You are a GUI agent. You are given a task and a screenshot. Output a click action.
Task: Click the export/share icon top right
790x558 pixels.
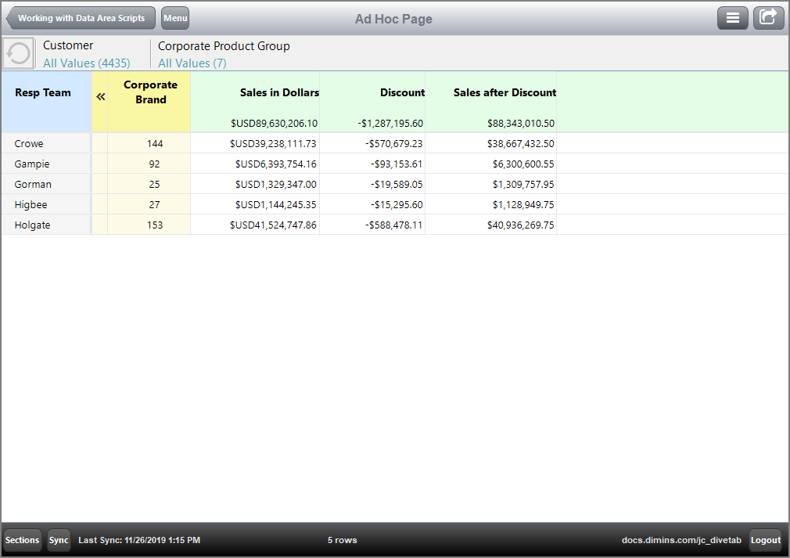tap(768, 17)
